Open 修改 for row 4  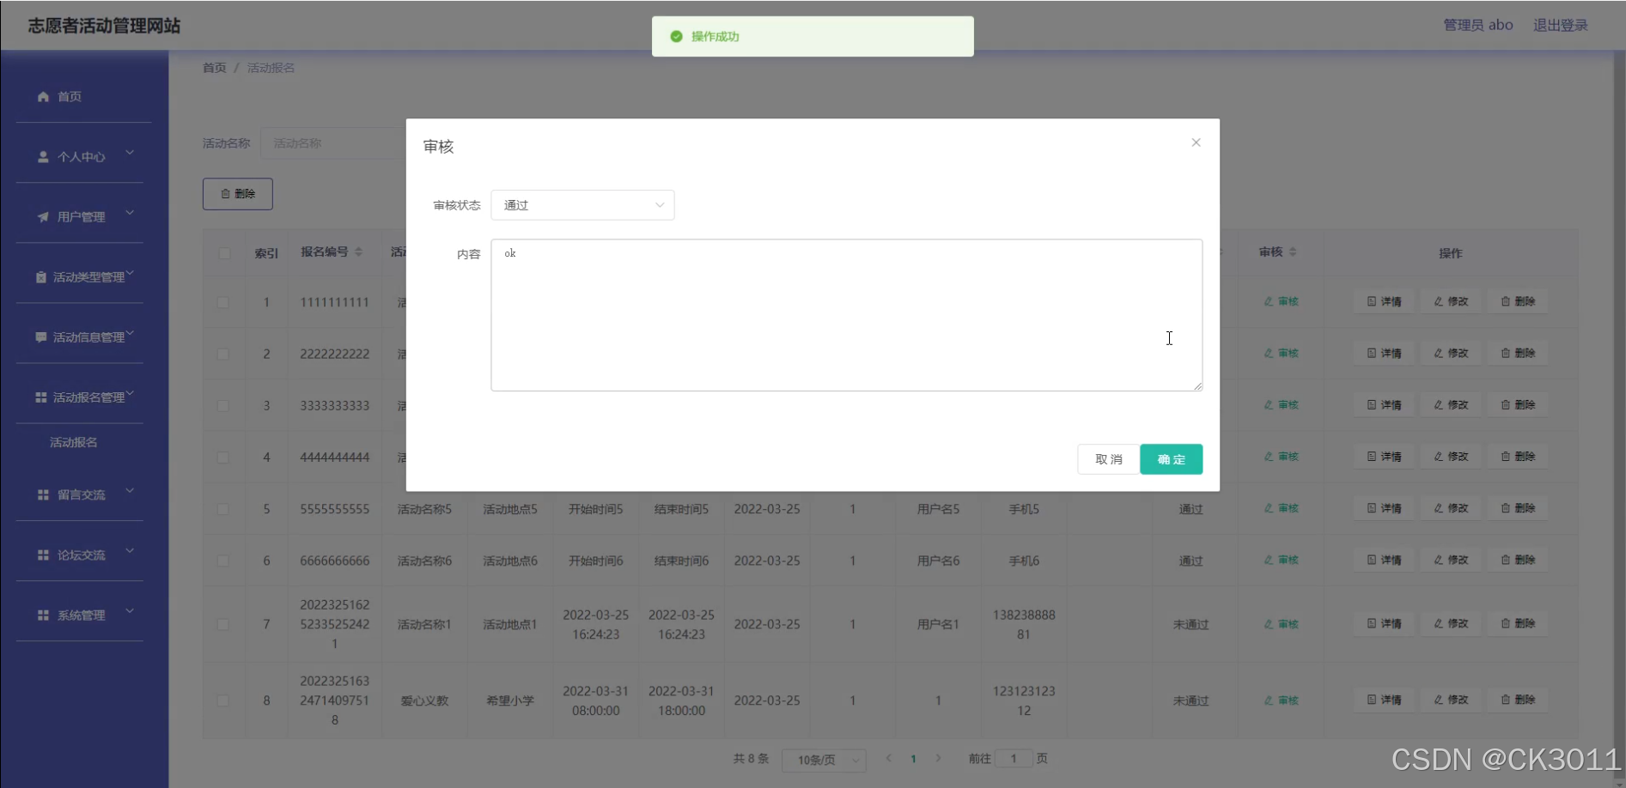[1451, 457]
